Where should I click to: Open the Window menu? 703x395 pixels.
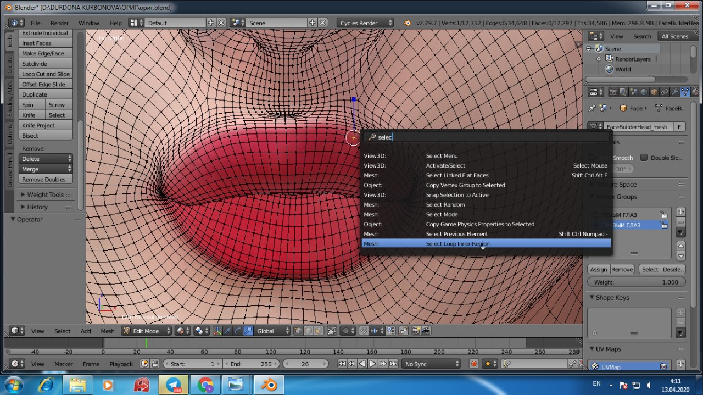[x=89, y=23]
